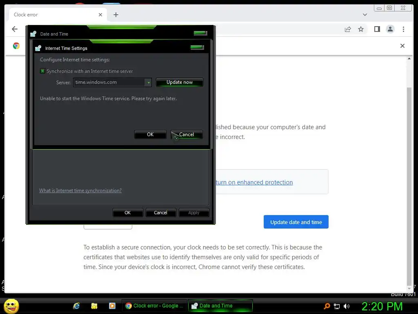Open the share page icon in Chrome toolbar

tap(348, 29)
